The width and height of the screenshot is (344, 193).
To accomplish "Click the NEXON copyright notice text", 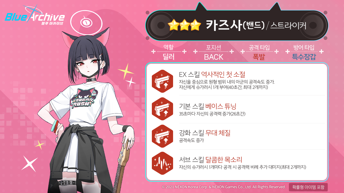I will pos(224,187).
